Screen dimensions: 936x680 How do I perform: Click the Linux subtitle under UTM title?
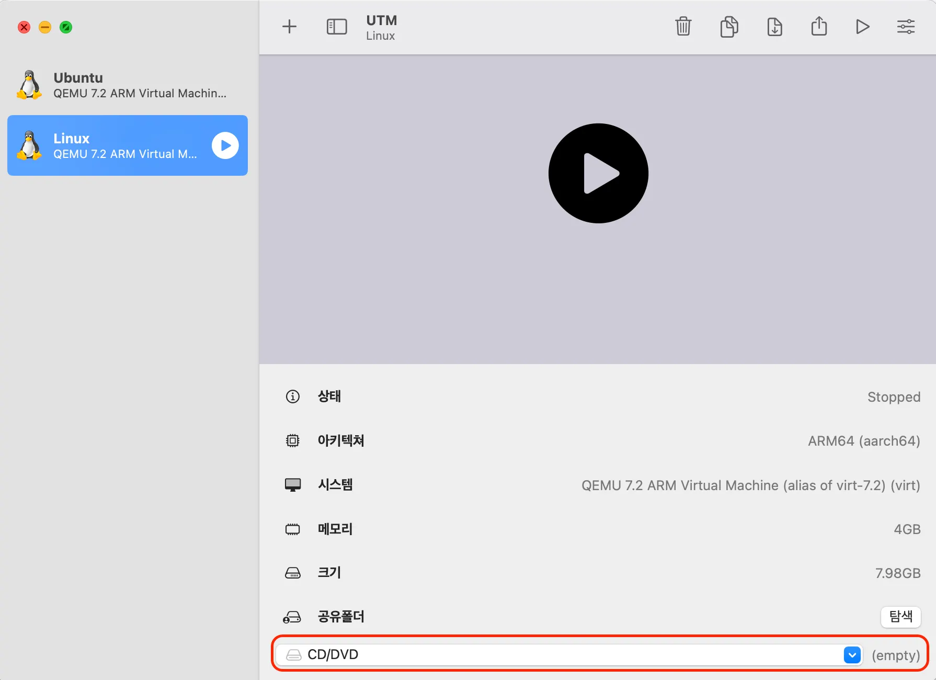[380, 36]
